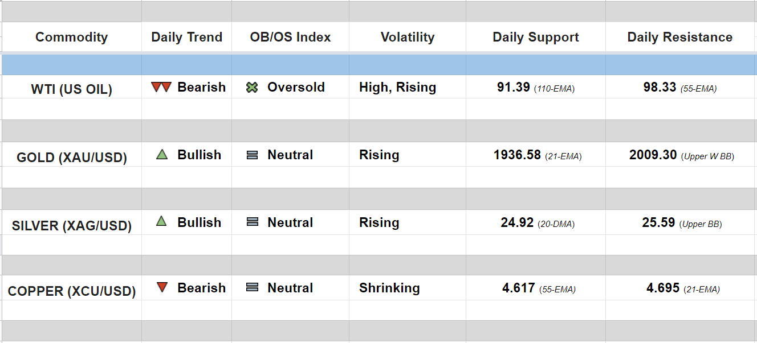
Task: Select the Daily Resistance header cell
Action: point(679,38)
